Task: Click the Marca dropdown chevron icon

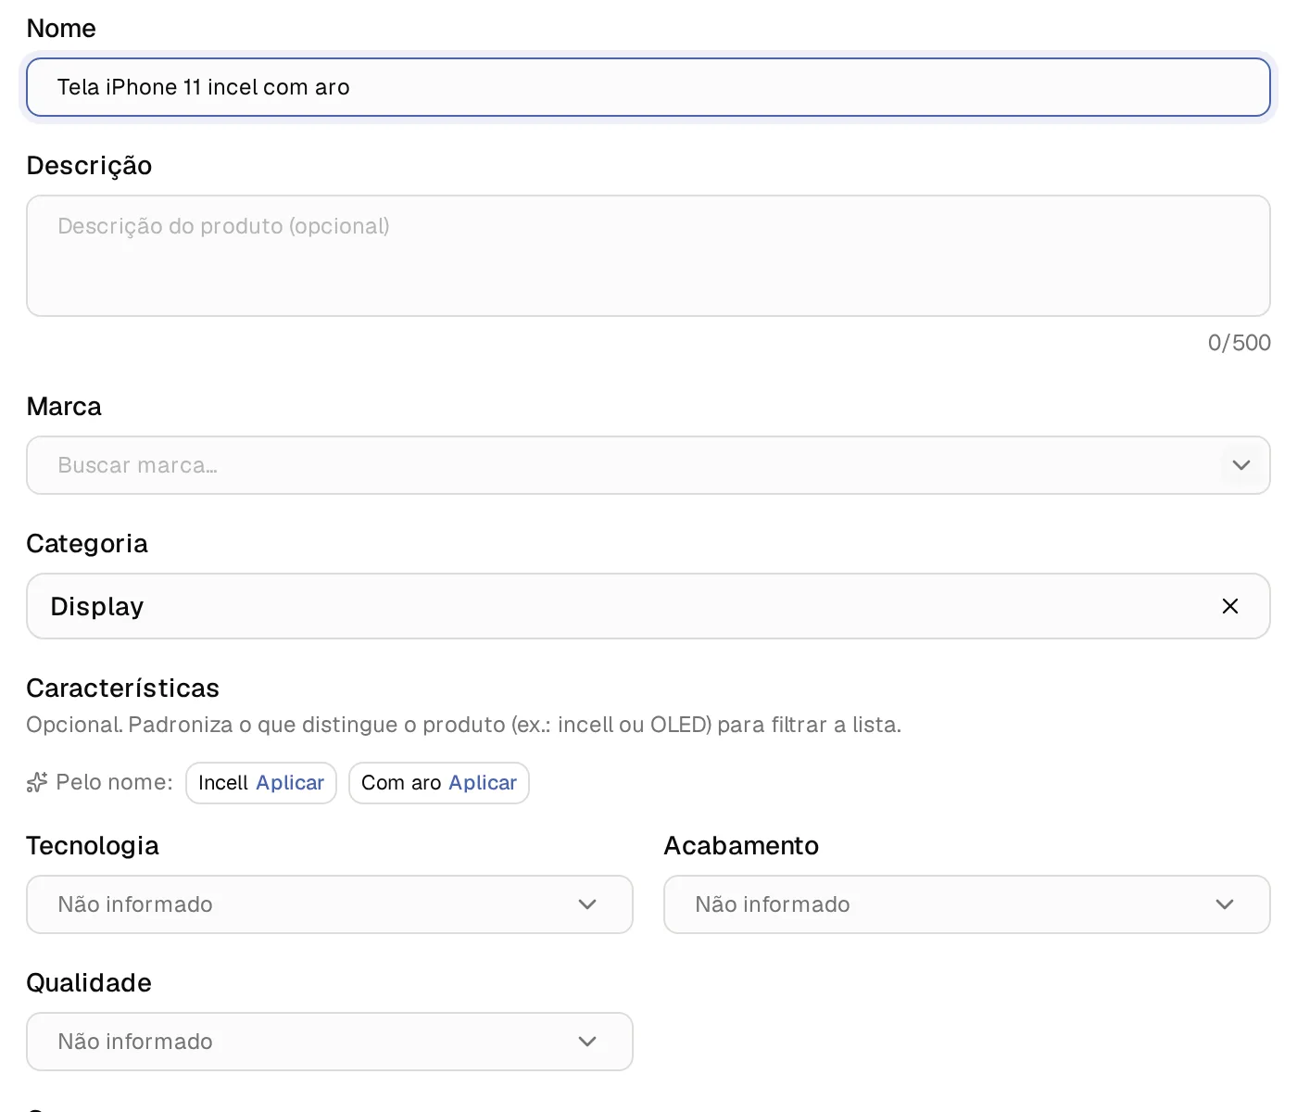Action: 1241,465
